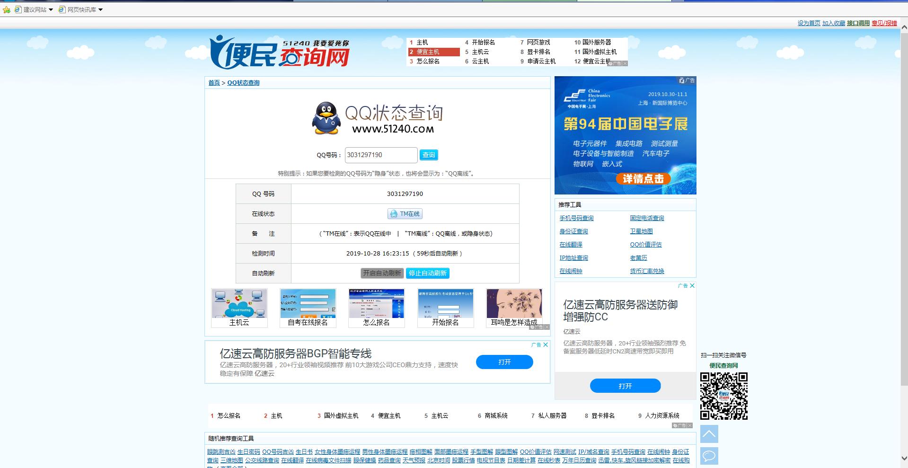Click the 自考在线报名 thumbnail
908x468 pixels.
click(308, 308)
